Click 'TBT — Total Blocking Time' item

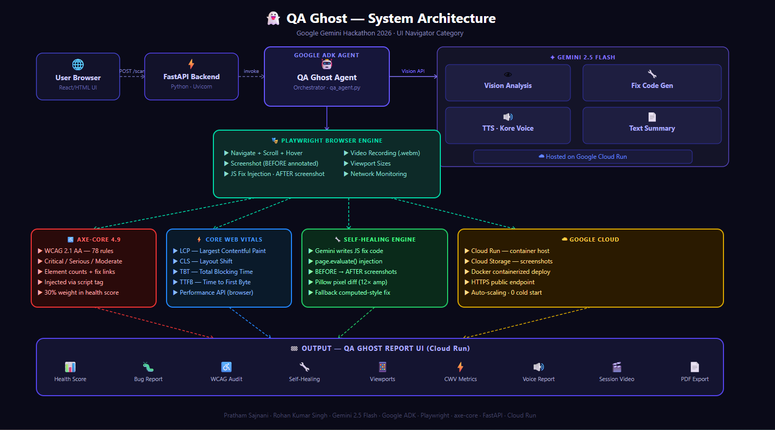coord(213,272)
